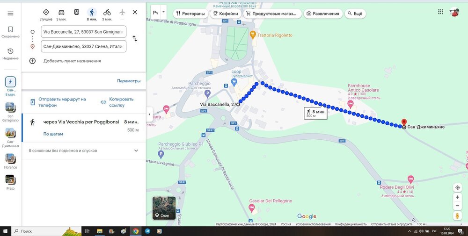Close the directions panel
Screen dimensions: 468x236
point(135,12)
